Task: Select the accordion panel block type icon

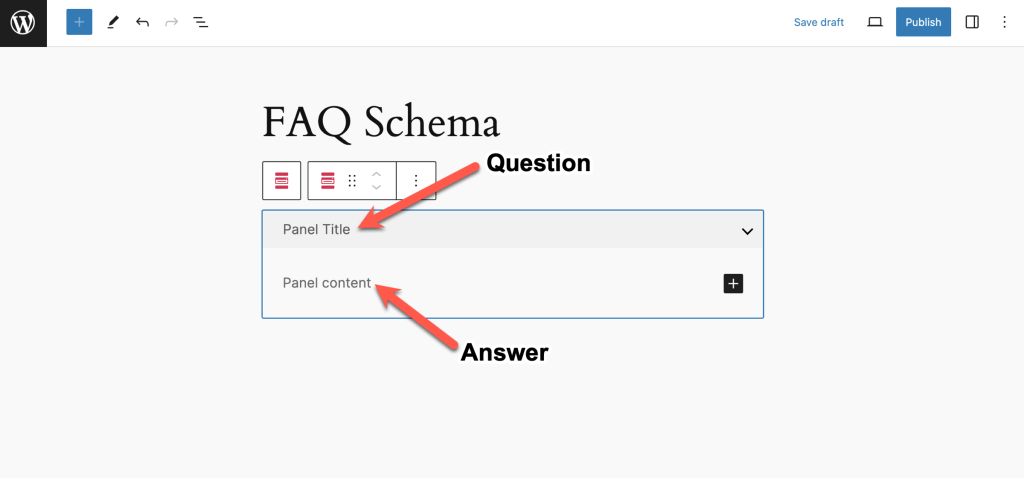Action: [x=327, y=180]
